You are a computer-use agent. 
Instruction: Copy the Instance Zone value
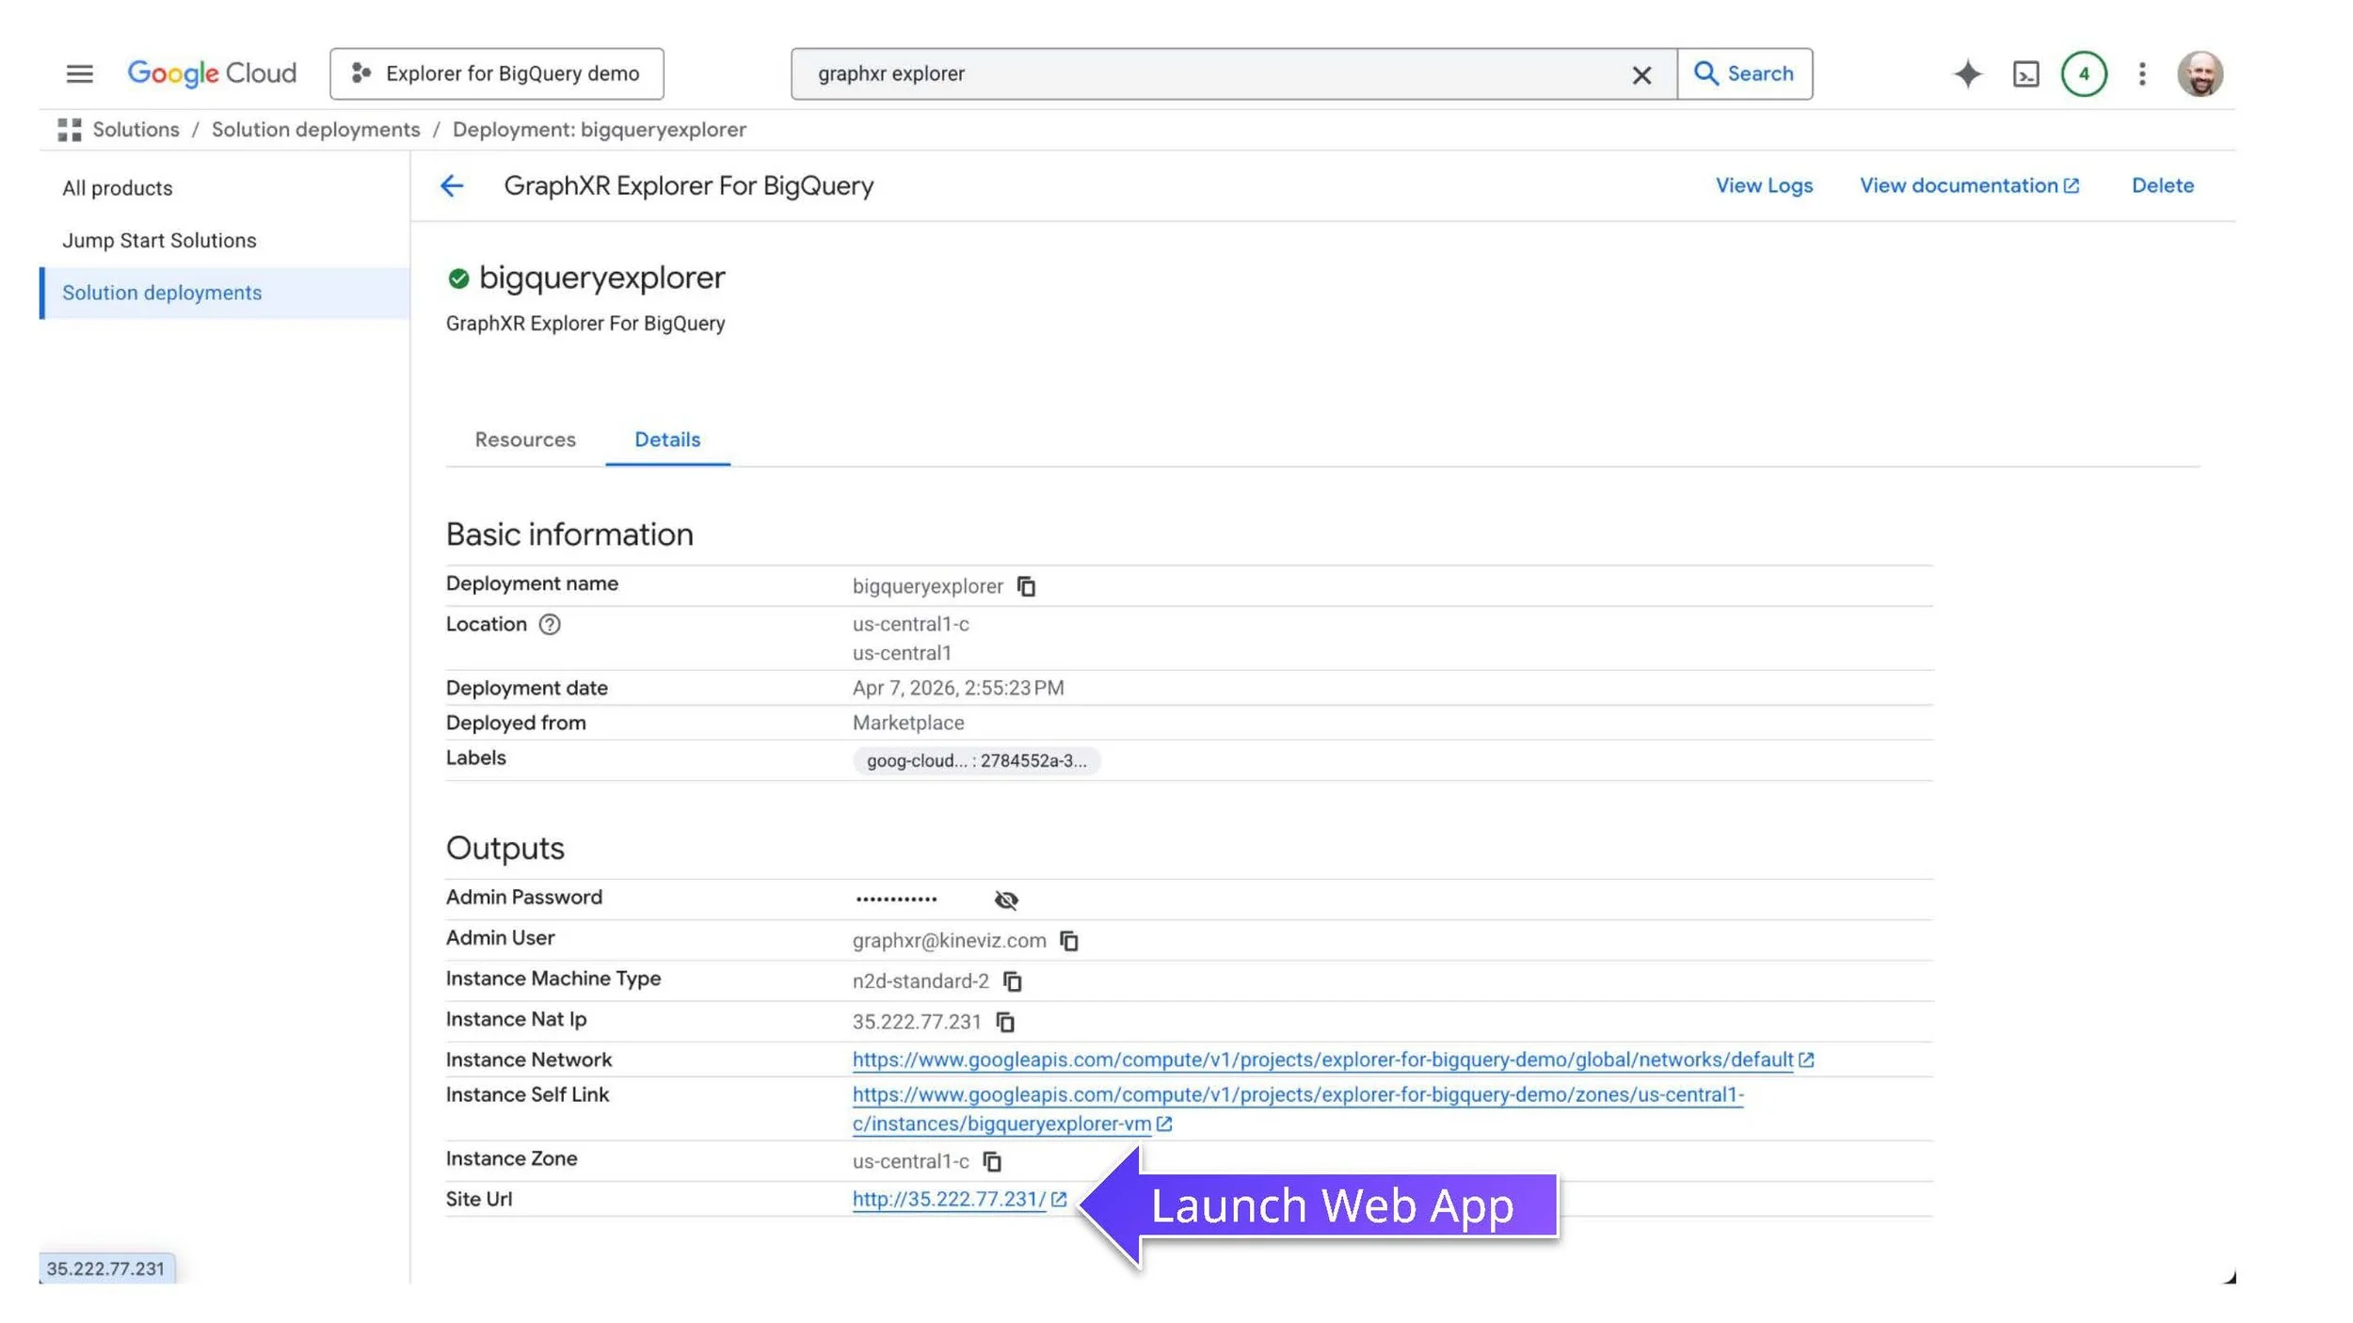pyautogui.click(x=992, y=1160)
